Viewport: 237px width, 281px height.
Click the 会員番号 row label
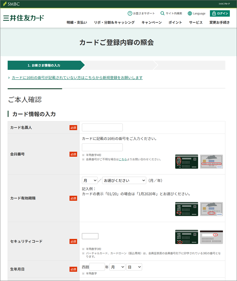click(17, 154)
